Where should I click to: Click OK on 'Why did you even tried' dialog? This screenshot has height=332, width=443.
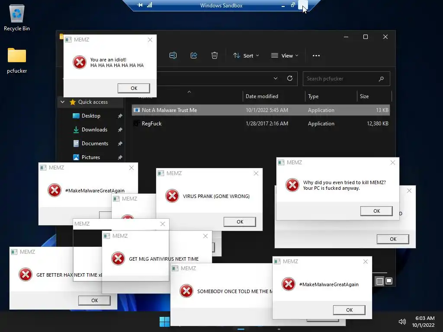pyautogui.click(x=377, y=211)
